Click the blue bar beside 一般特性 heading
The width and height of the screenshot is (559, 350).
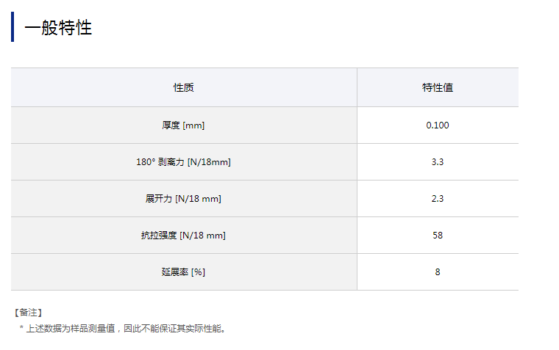click(x=13, y=27)
